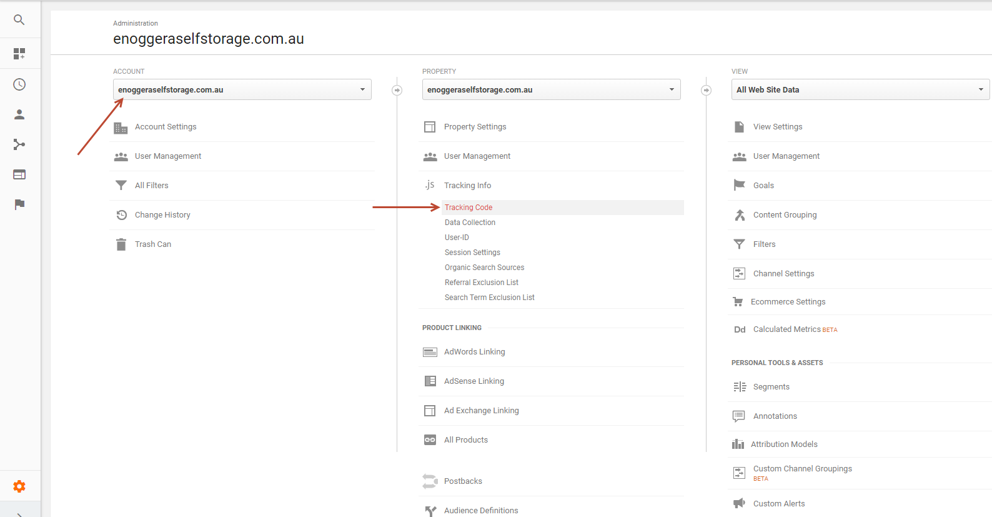Click the orange Admin gear icon
This screenshot has height=517, width=992.
[x=19, y=486]
